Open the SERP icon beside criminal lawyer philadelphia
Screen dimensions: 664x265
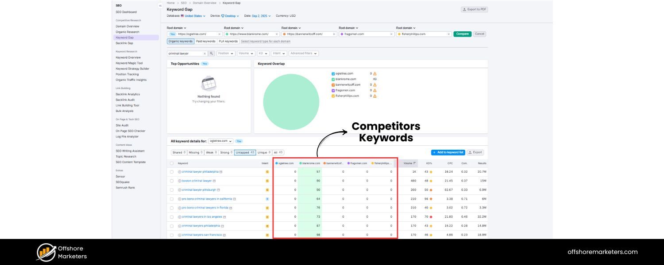[x=220, y=171]
